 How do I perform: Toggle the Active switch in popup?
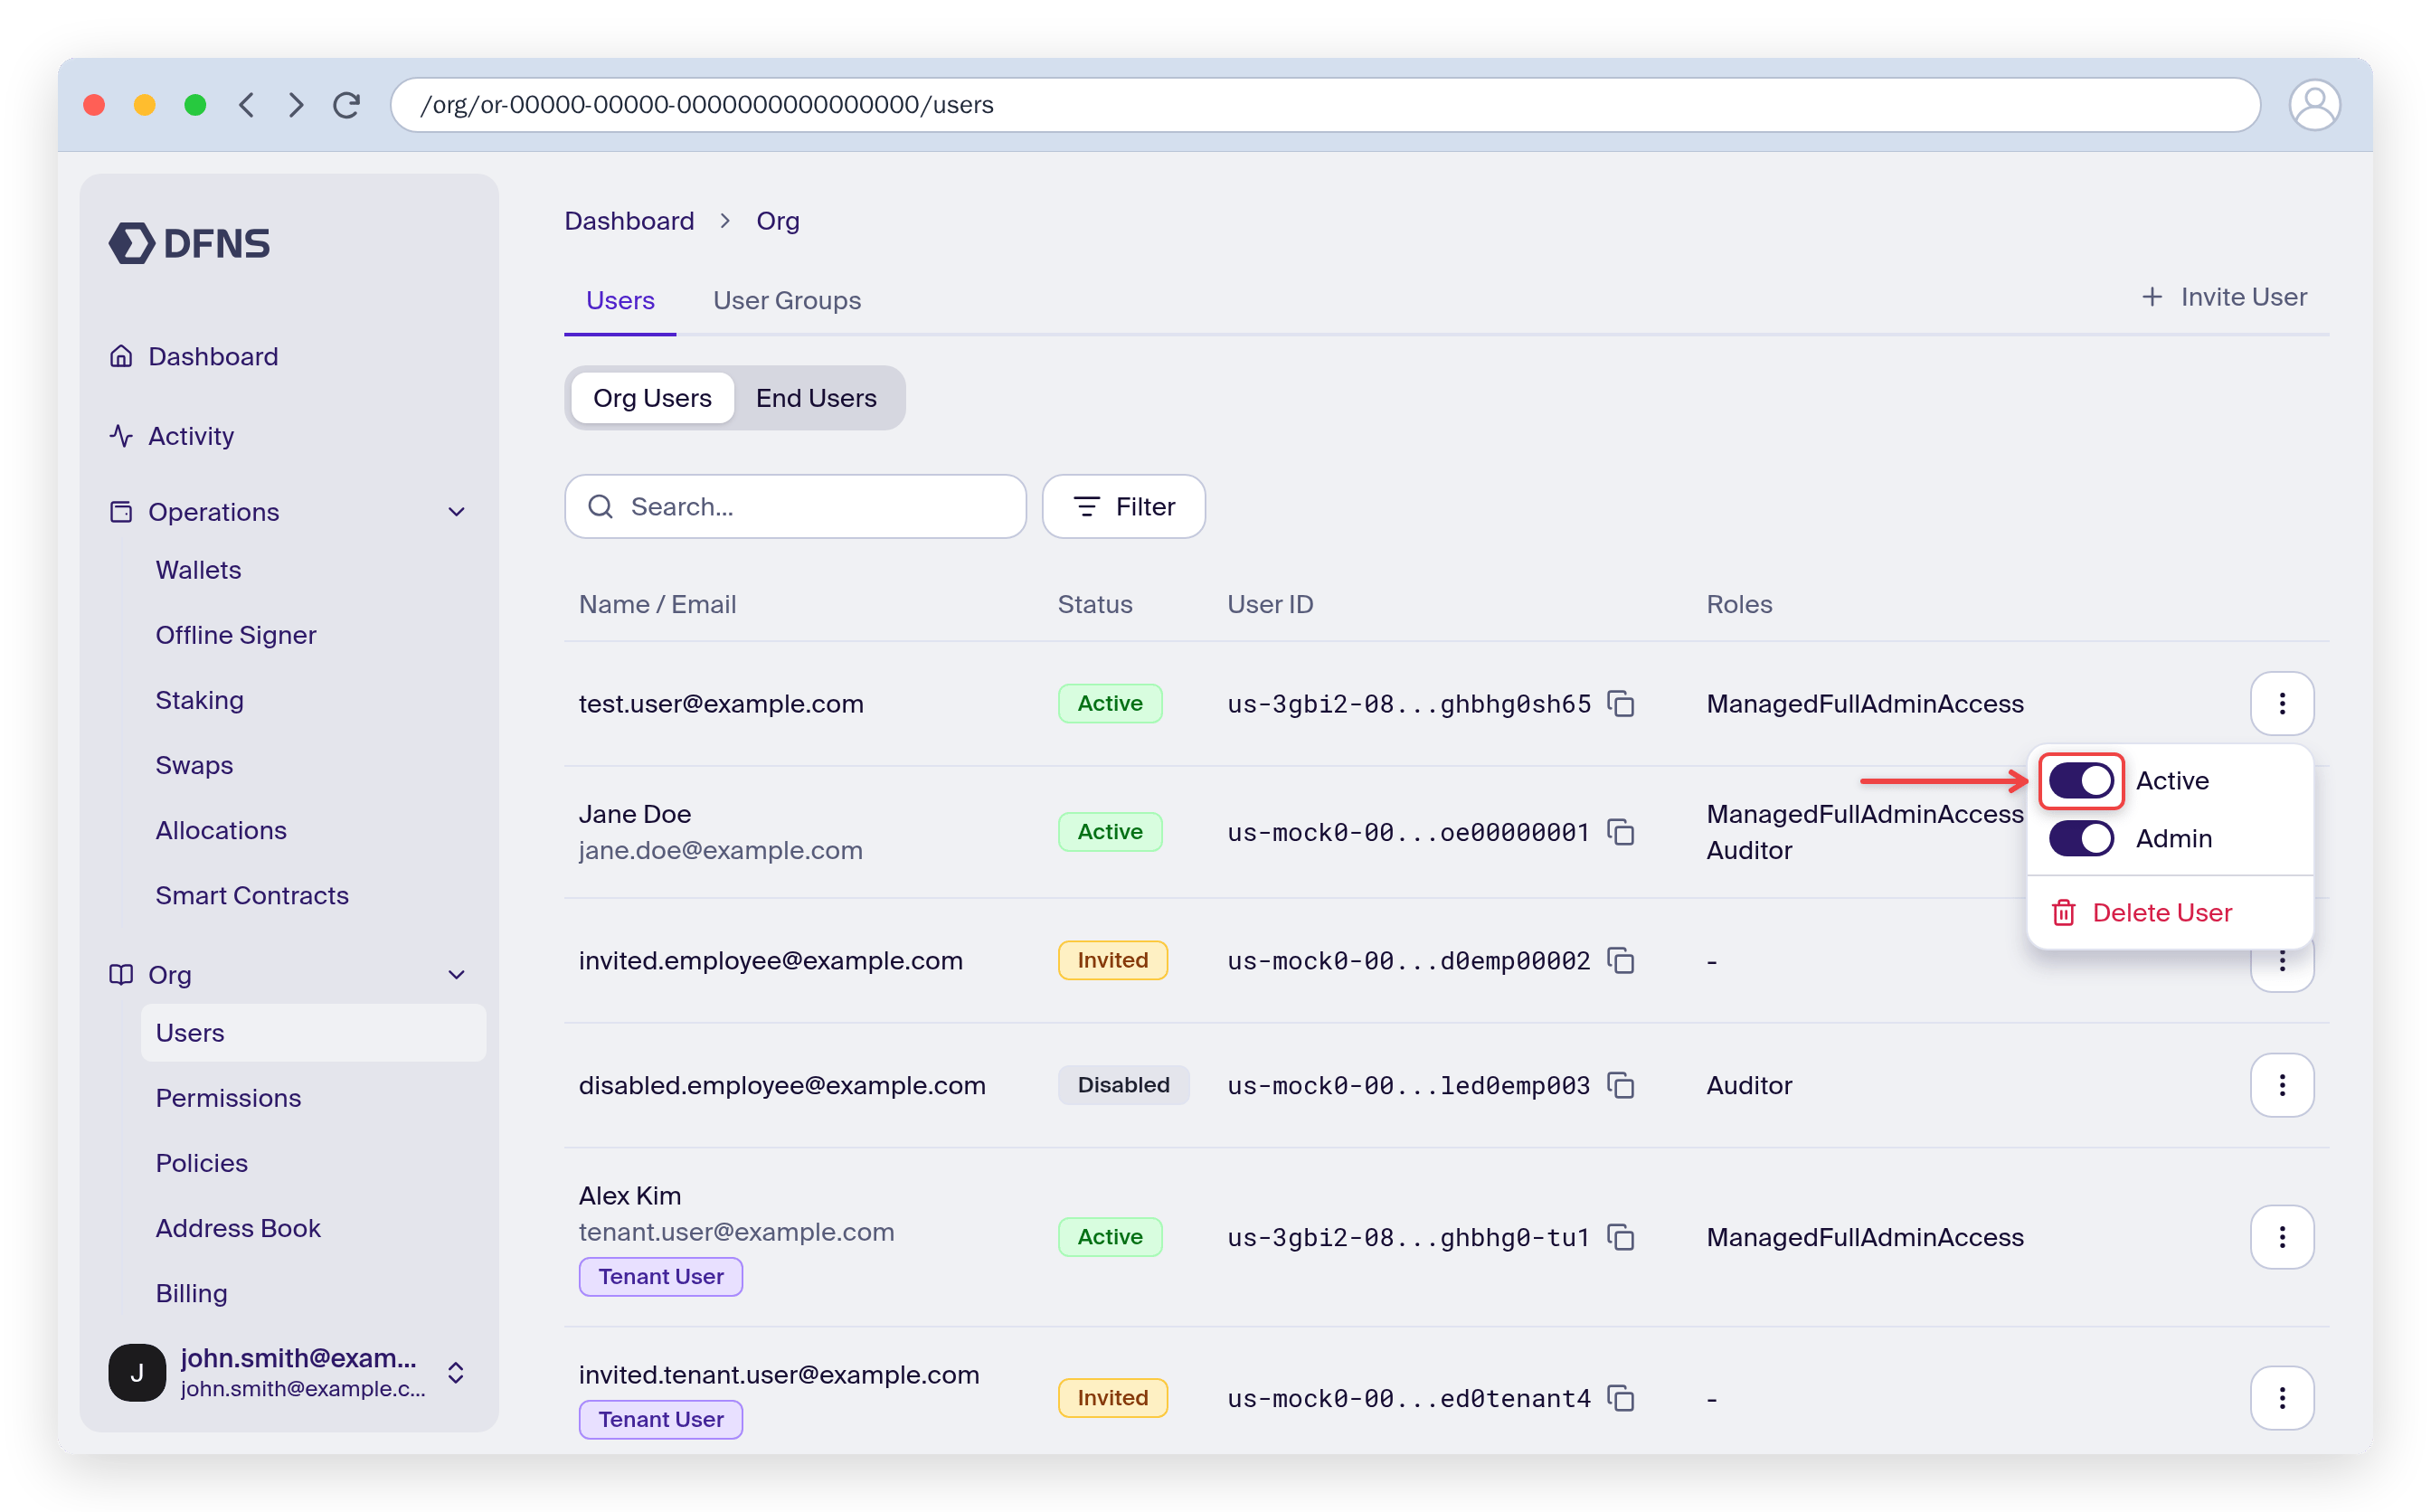2081,781
